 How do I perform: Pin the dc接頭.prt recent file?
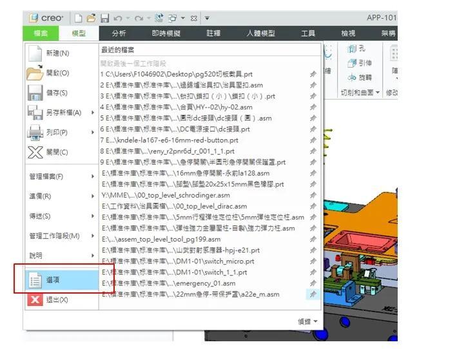(313, 129)
